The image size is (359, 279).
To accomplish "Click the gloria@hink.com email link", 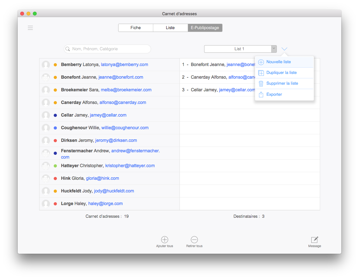I will pyautogui.click(x=102, y=178).
